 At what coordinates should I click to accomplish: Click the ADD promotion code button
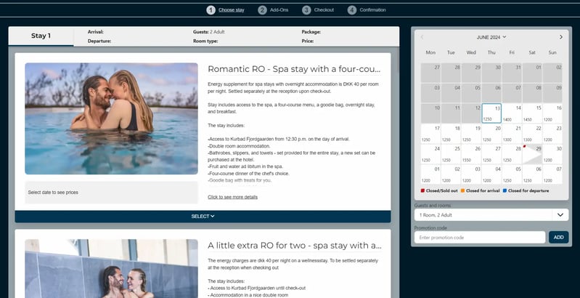pyautogui.click(x=558, y=237)
